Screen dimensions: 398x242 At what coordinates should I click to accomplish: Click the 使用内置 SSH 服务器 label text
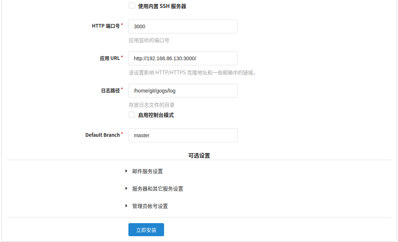pos(162,6)
